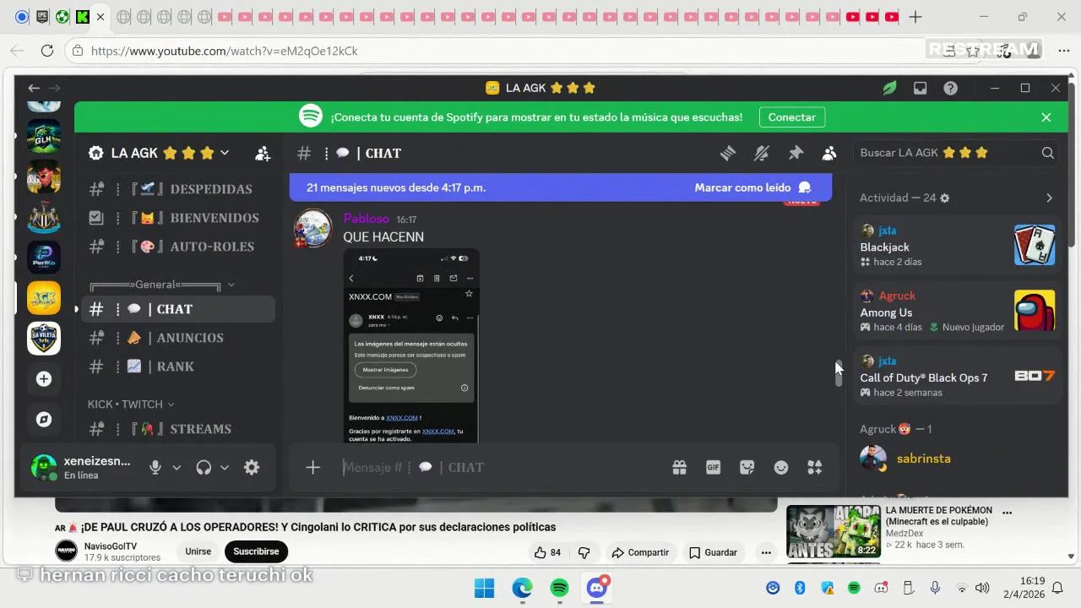Open the AUTO-ROLES channel
This screenshot has height=608, width=1081.
tap(180, 247)
